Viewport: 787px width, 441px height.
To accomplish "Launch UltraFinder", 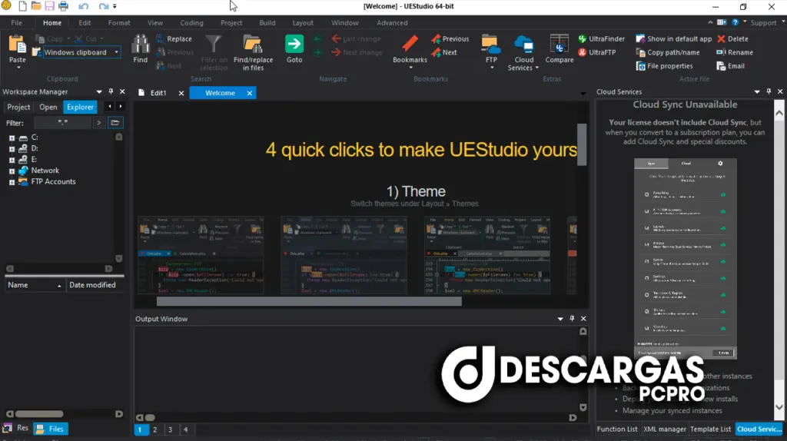I will [601, 38].
